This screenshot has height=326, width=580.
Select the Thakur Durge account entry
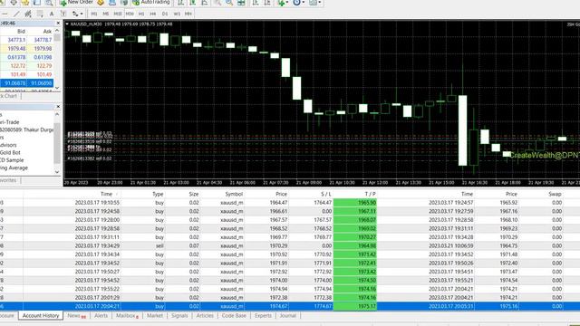(26, 129)
